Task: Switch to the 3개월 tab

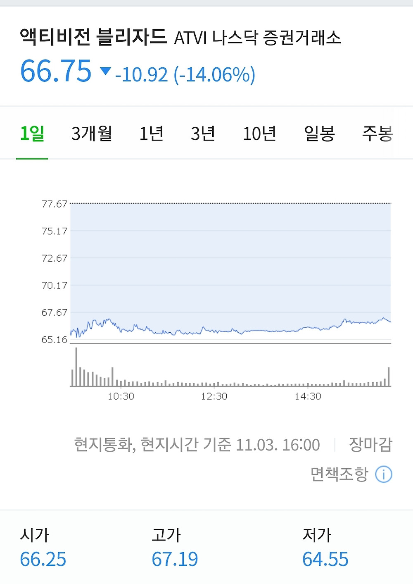Action: (92, 133)
